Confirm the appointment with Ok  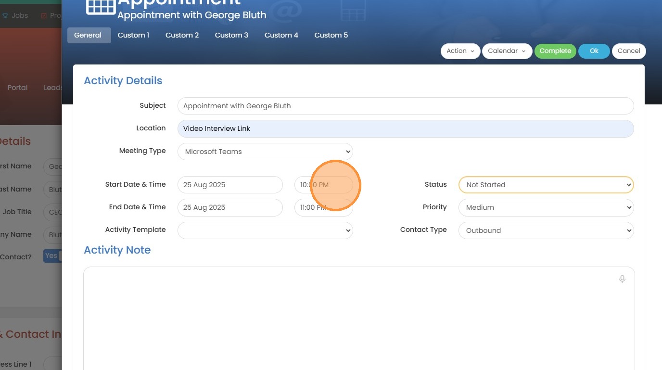[594, 51]
